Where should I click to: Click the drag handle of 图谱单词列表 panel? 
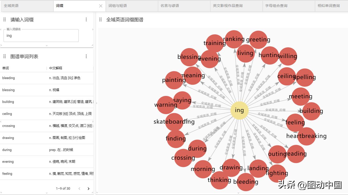[4, 56]
